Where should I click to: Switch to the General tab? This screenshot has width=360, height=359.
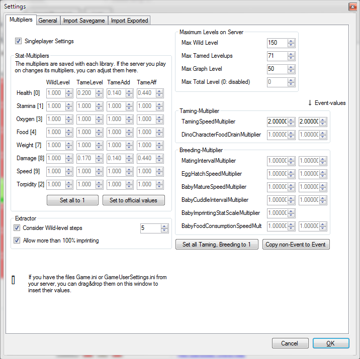pos(48,21)
